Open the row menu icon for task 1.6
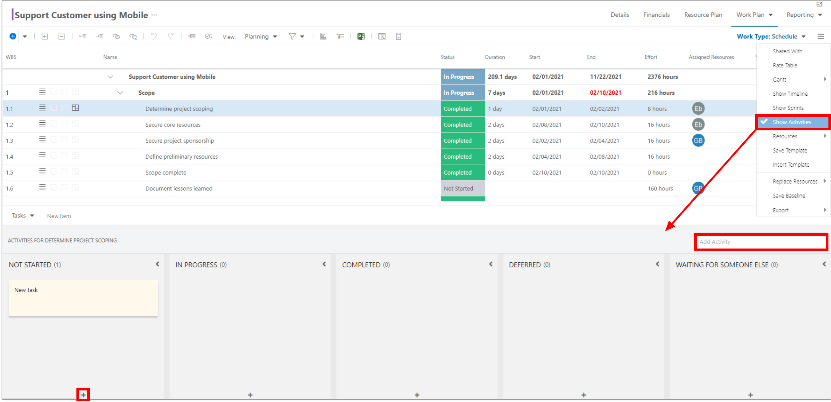The width and height of the screenshot is (831, 402). click(x=42, y=188)
